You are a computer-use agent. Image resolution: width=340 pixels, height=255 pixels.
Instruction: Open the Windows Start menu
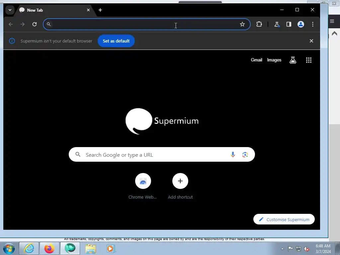tap(9, 248)
